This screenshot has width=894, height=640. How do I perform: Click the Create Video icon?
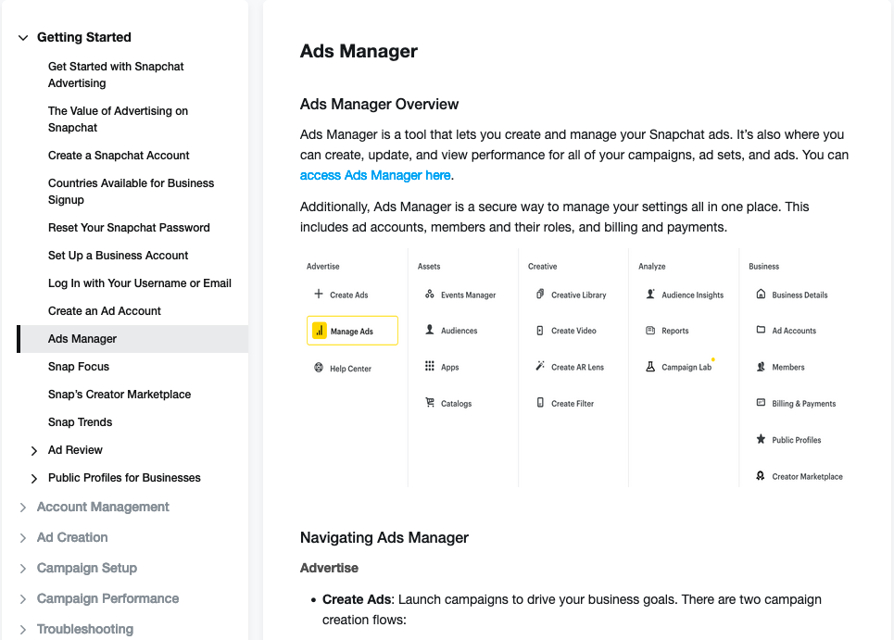pos(540,331)
